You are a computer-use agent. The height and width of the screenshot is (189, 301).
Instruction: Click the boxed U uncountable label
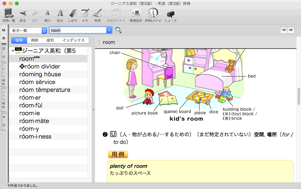tap(113, 134)
